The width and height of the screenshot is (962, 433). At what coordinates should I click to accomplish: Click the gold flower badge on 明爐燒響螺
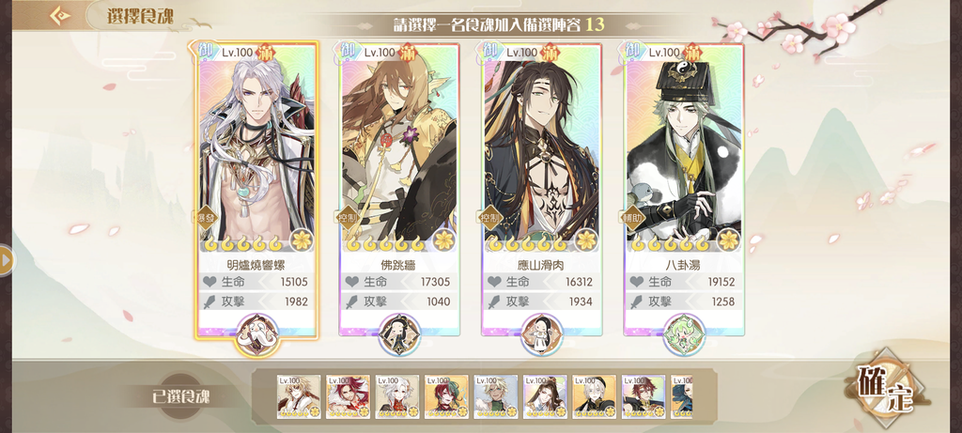[x=302, y=240]
